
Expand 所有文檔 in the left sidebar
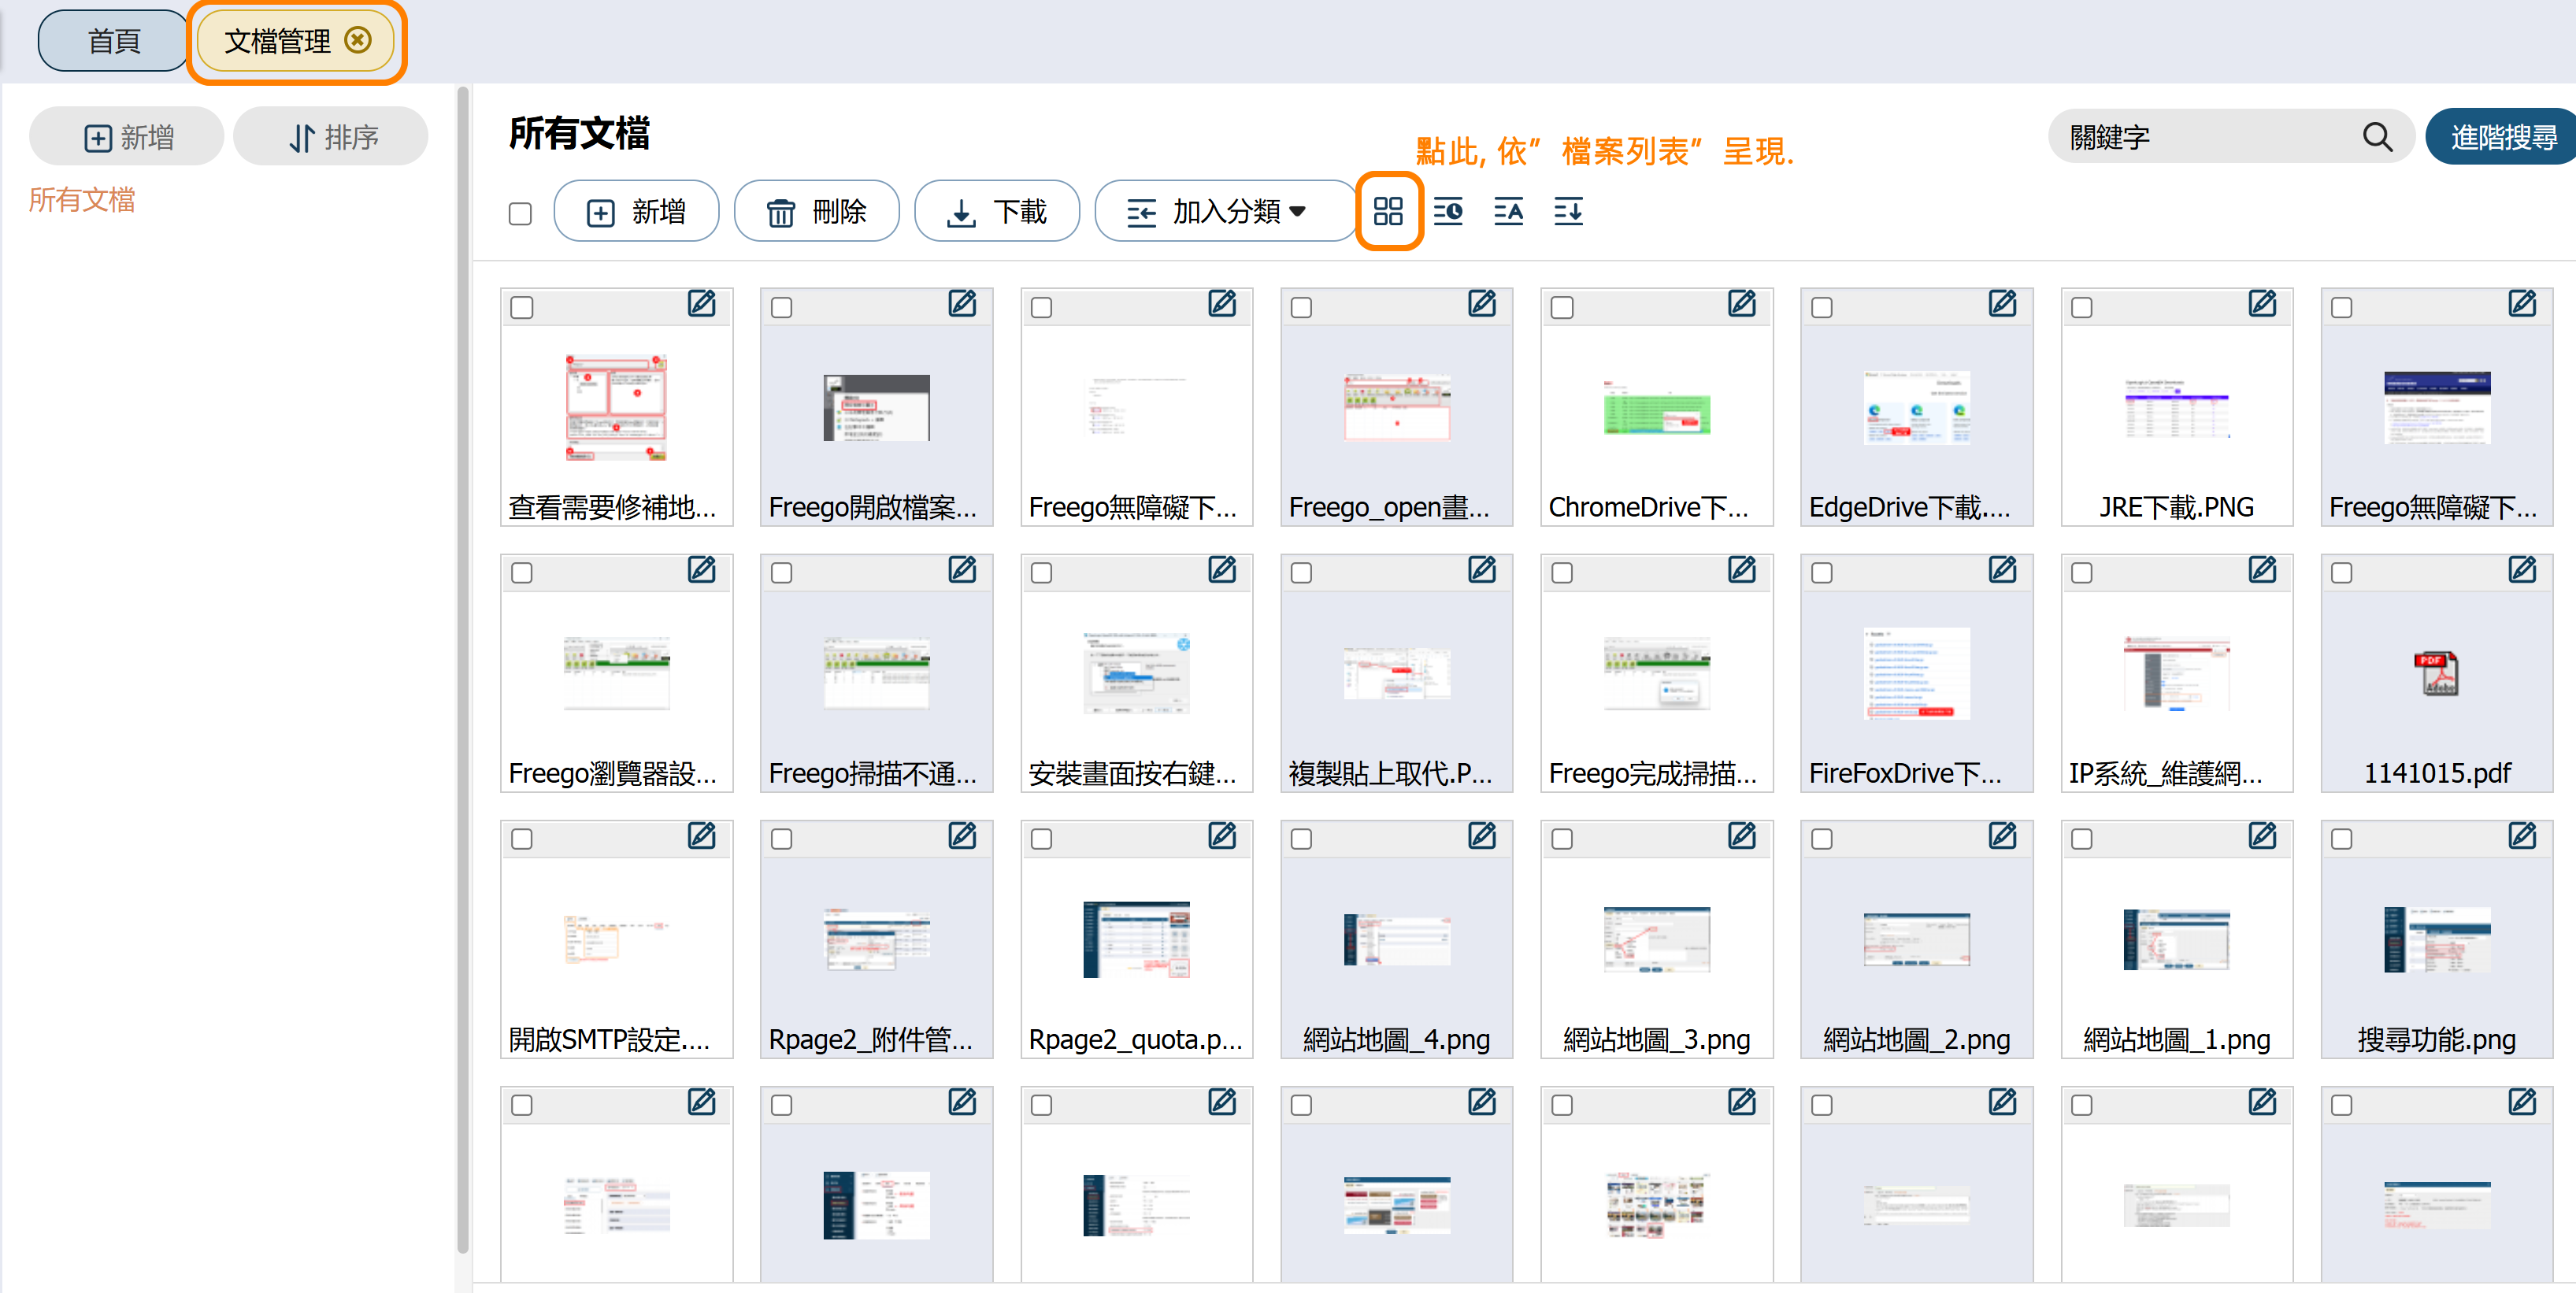(x=83, y=200)
